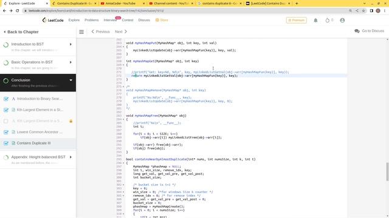This screenshot has height=218, width=389.
Task: Open Chrome three-dot menu
Action: coord(385,11)
